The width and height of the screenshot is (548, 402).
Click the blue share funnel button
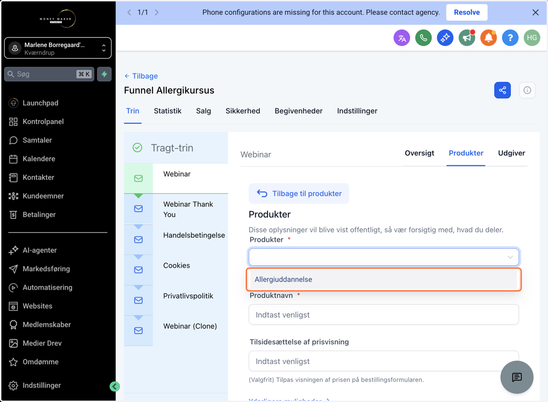tap(502, 90)
